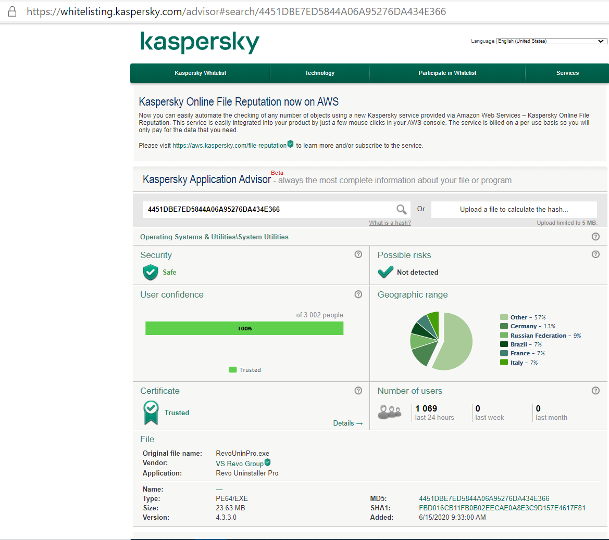Click the browser URL address bar

pos(236,11)
